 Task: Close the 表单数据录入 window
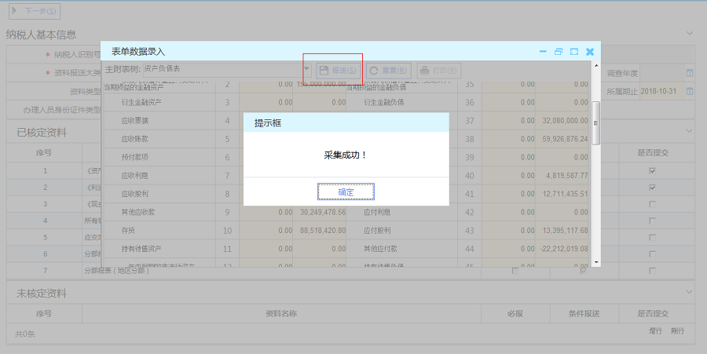coord(590,52)
